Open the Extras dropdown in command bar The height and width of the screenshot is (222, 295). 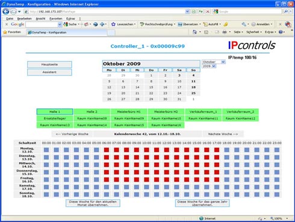pos(270,32)
